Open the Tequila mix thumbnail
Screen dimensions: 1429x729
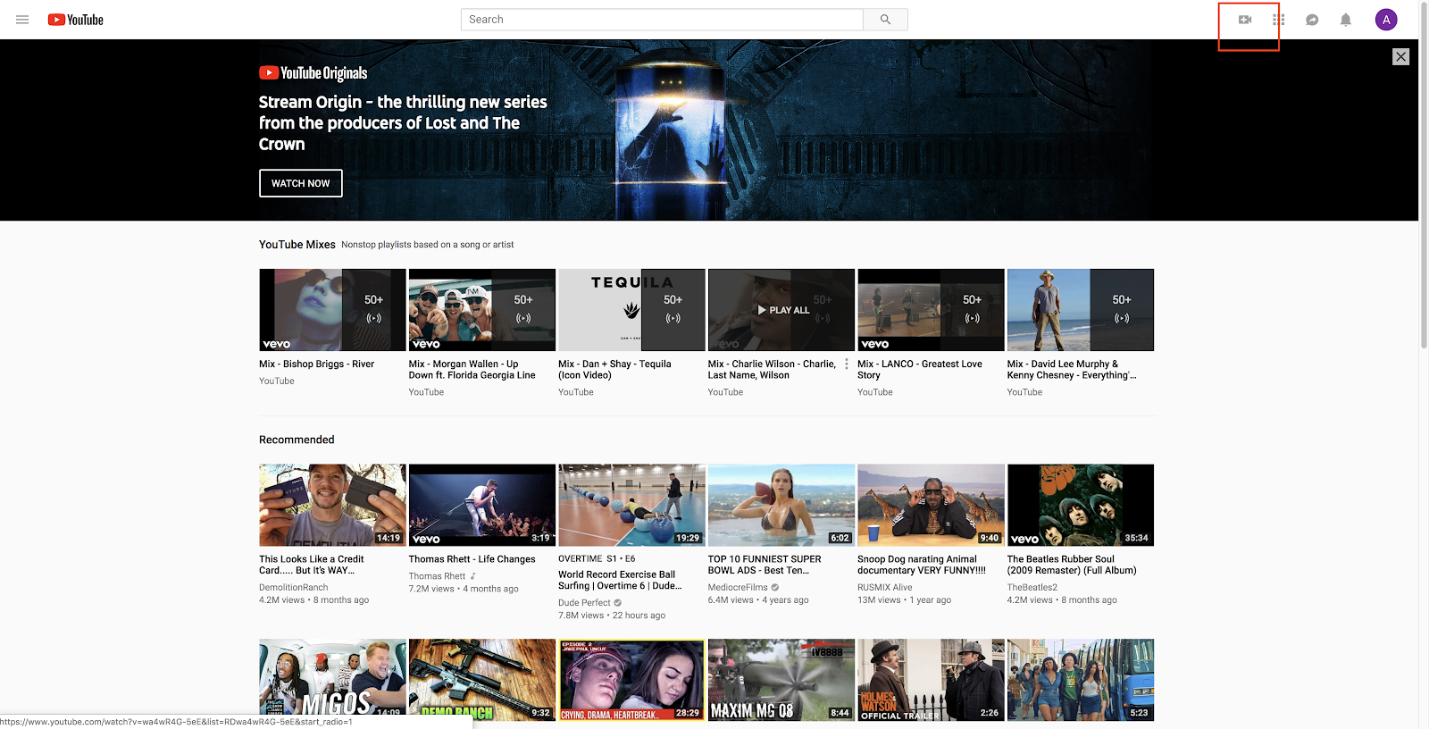click(631, 310)
